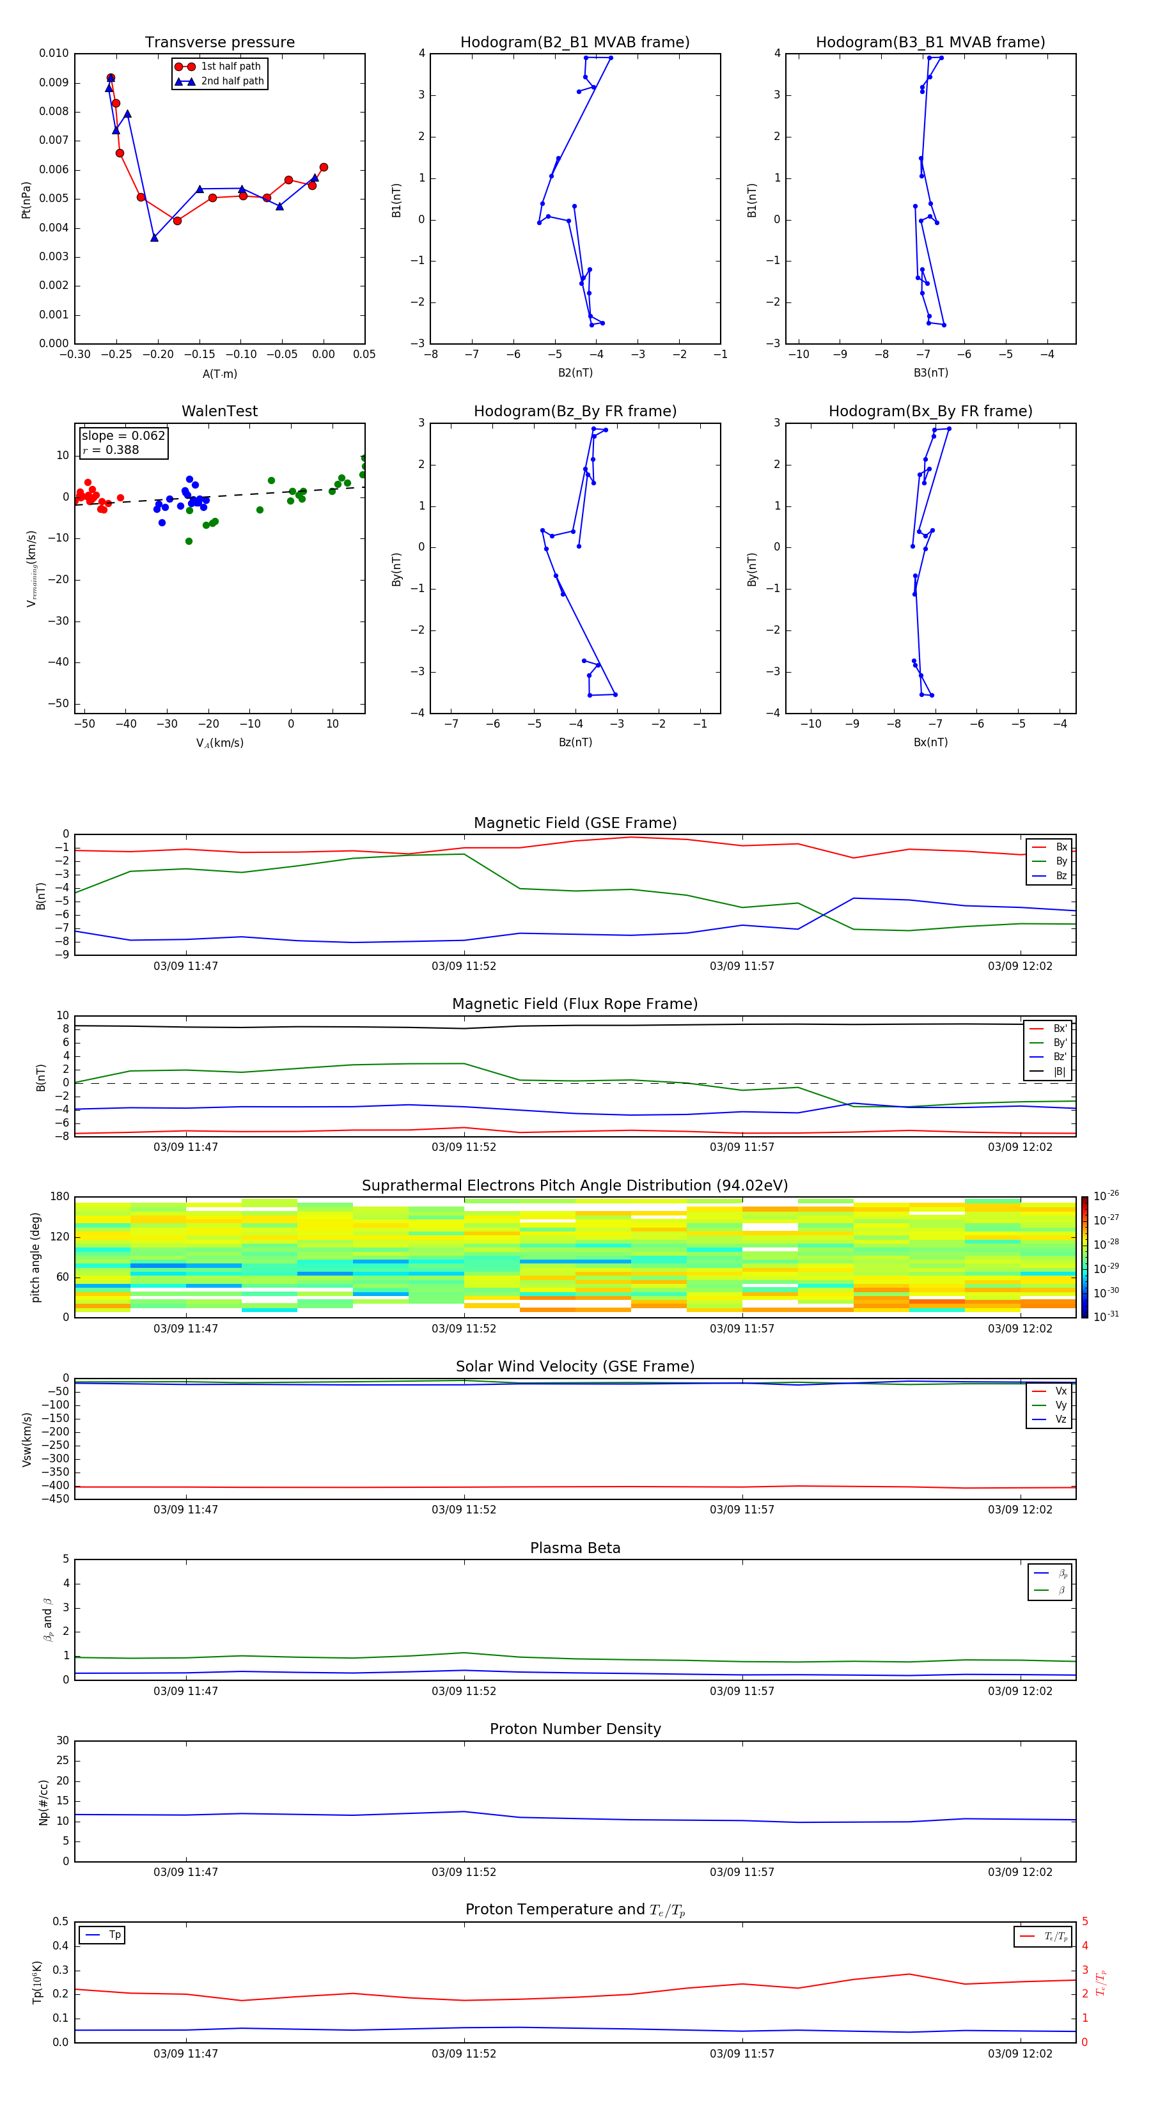Select βp in the Plasma Beta legend
This screenshot has width=1151, height=2110.
point(1051,1574)
